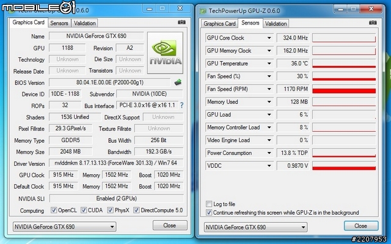The image size is (391, 244).
Task: Click the Close button in the left GPU-Z window
Action: (170, 225)
